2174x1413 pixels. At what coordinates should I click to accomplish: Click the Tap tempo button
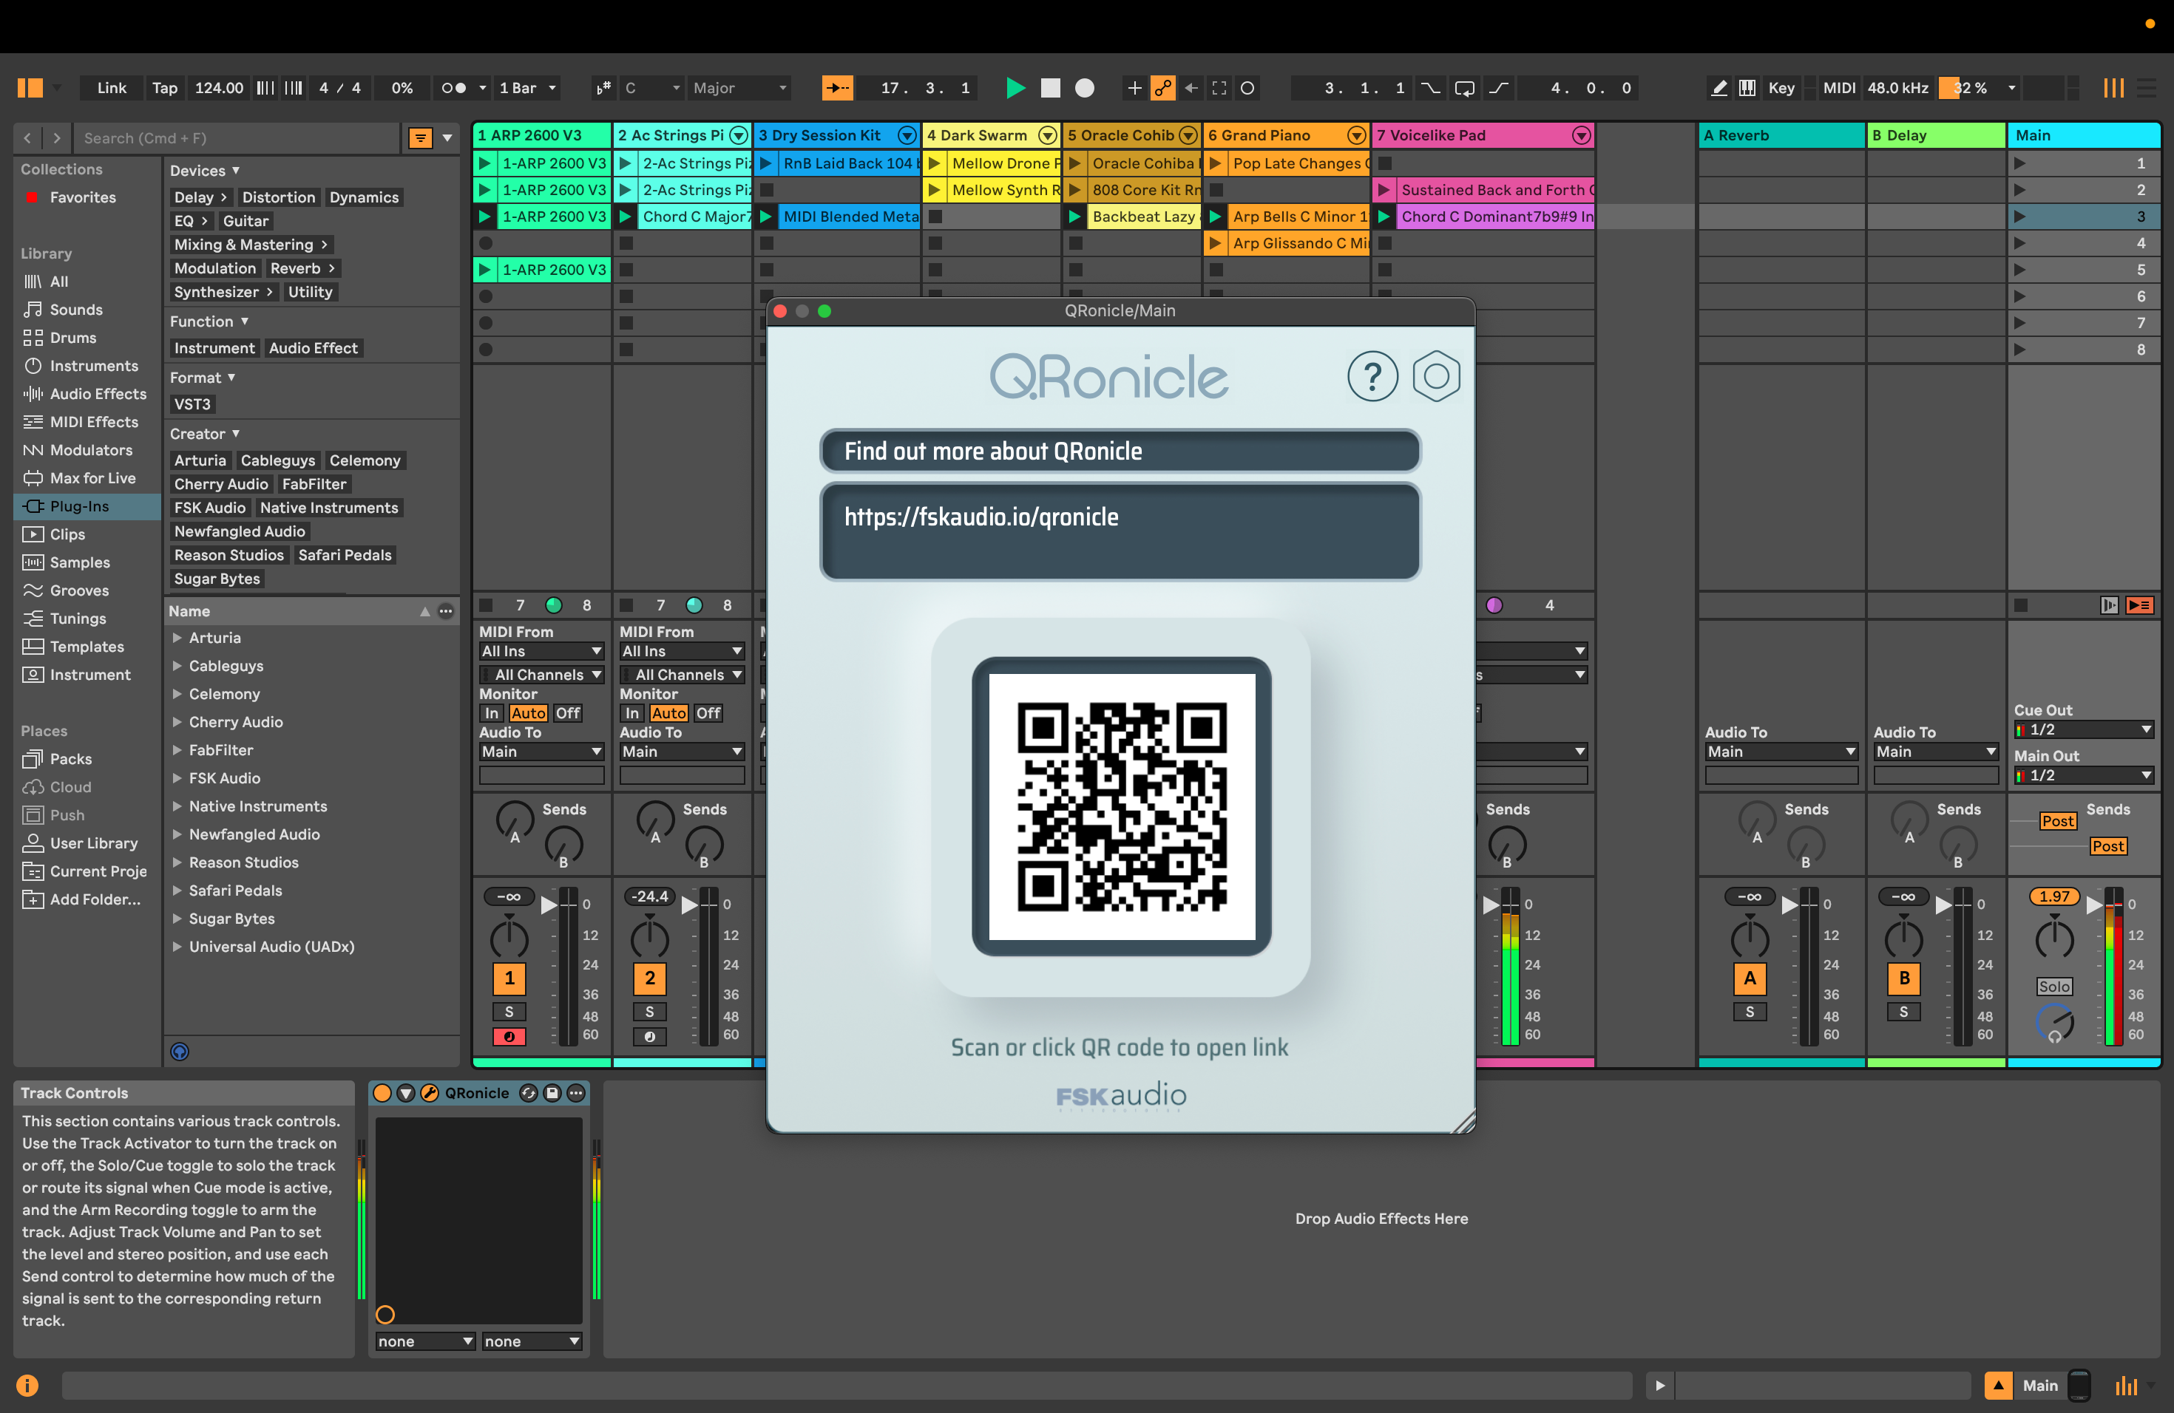164,88
